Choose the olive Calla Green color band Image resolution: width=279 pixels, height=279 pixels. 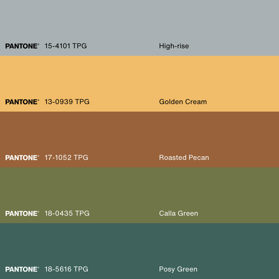[x=139, y=190]
